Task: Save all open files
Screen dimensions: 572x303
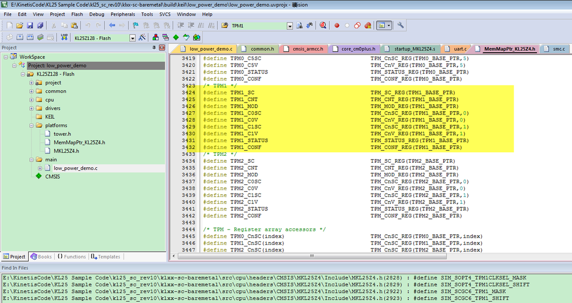Action: coord(40,26)
